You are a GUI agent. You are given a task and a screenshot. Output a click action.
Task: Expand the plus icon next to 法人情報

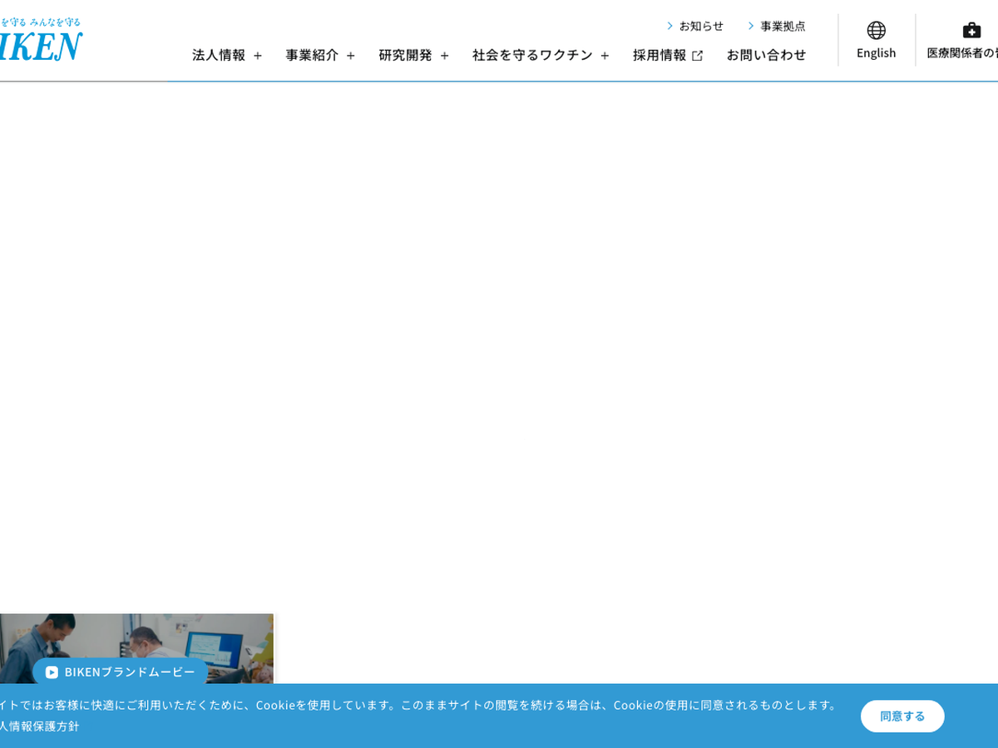[258, 56]
